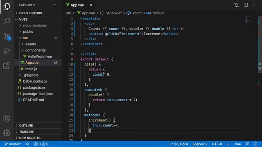Change indentation via Spaces: 2
Screen dimensions: 262x147
coord(200,144)
